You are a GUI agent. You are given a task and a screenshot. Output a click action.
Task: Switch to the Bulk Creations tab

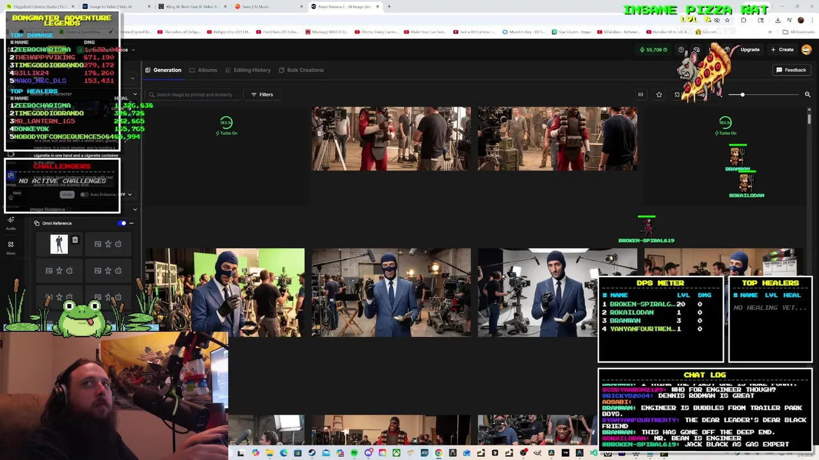(x=301, y=70)
